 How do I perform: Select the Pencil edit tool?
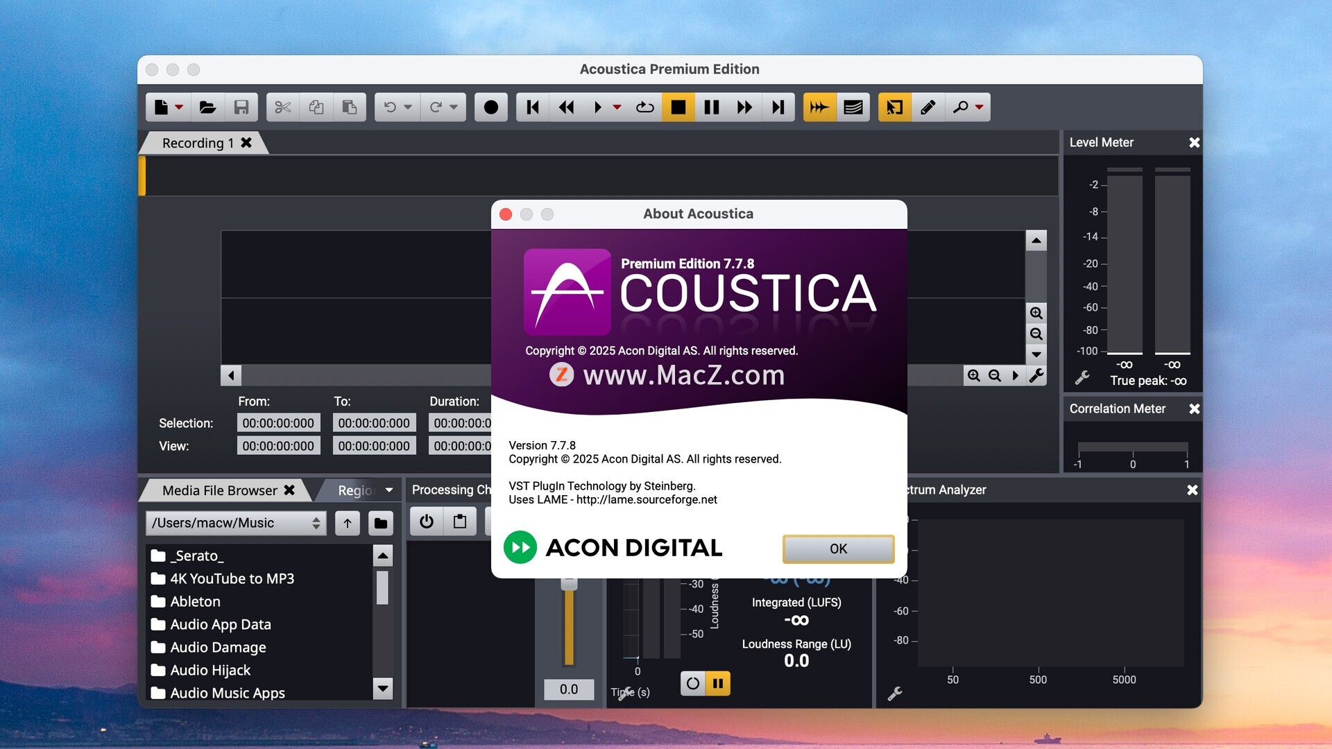click(928, 107)
